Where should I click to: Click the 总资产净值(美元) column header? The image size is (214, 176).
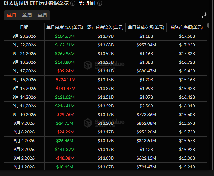tap(187, 28)
